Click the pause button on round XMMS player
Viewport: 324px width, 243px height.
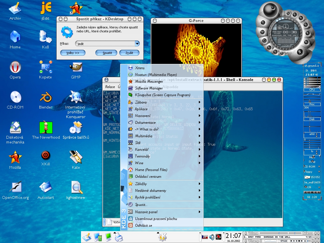click(x=307, y=33)
